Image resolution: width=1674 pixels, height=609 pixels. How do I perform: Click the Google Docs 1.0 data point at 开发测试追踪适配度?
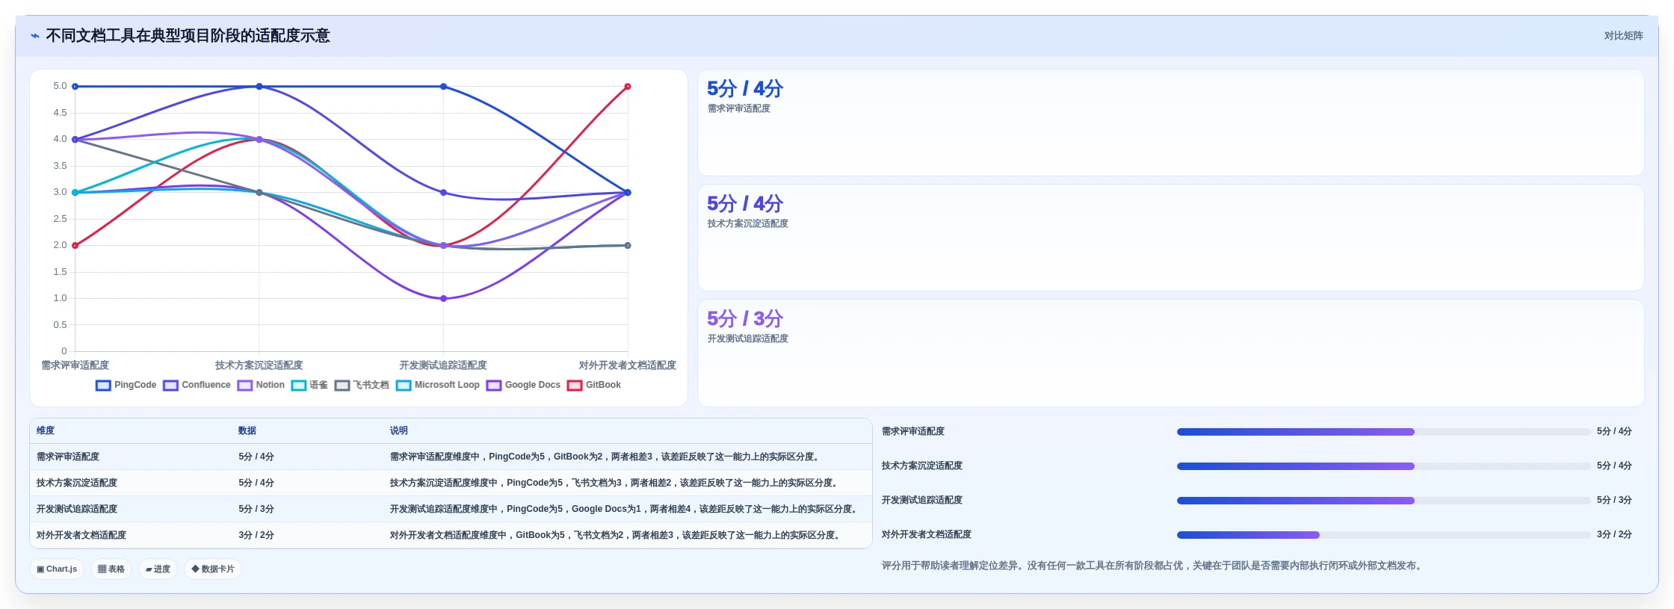tap(443, 299)
